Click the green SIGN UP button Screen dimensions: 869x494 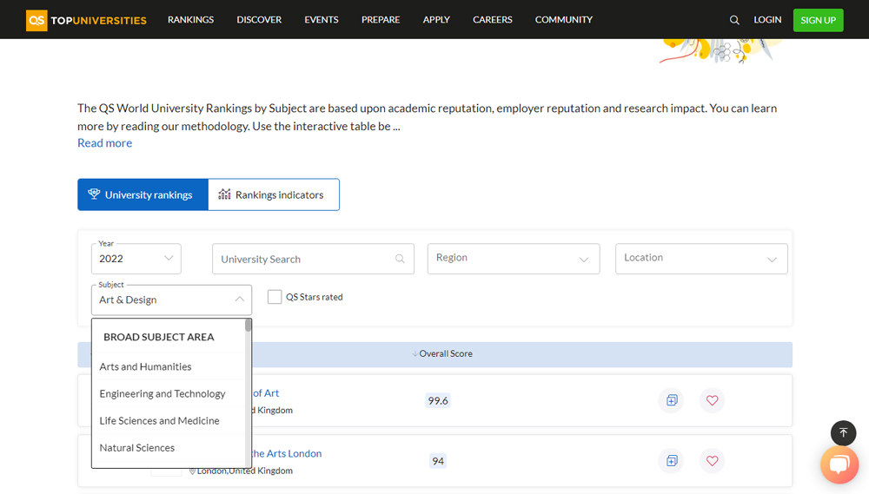818,21
